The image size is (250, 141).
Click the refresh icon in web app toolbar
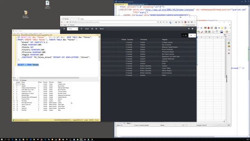click(x=82, y=29)
